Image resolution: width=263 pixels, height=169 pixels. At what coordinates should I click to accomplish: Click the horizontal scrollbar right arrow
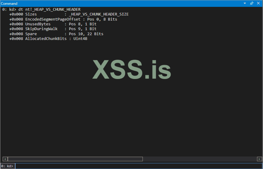(x=259, y=159)
